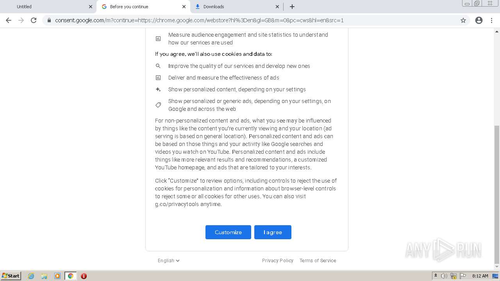Image resolution: width=500 pixels, height=281 pixels.
Task: Open the media player taskbar icon
Action: tap(57, 276)
